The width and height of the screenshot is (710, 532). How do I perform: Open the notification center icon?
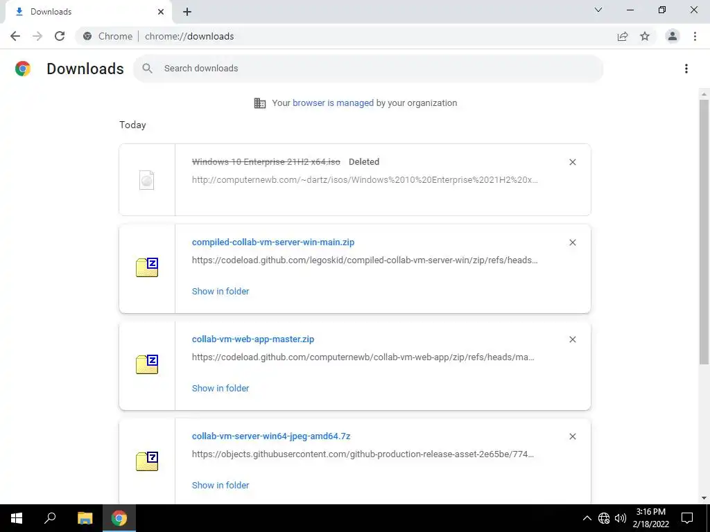click(x=687, y=518)
